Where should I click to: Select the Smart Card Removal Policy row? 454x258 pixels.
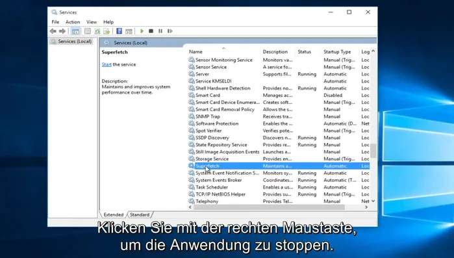coord(278,109)
